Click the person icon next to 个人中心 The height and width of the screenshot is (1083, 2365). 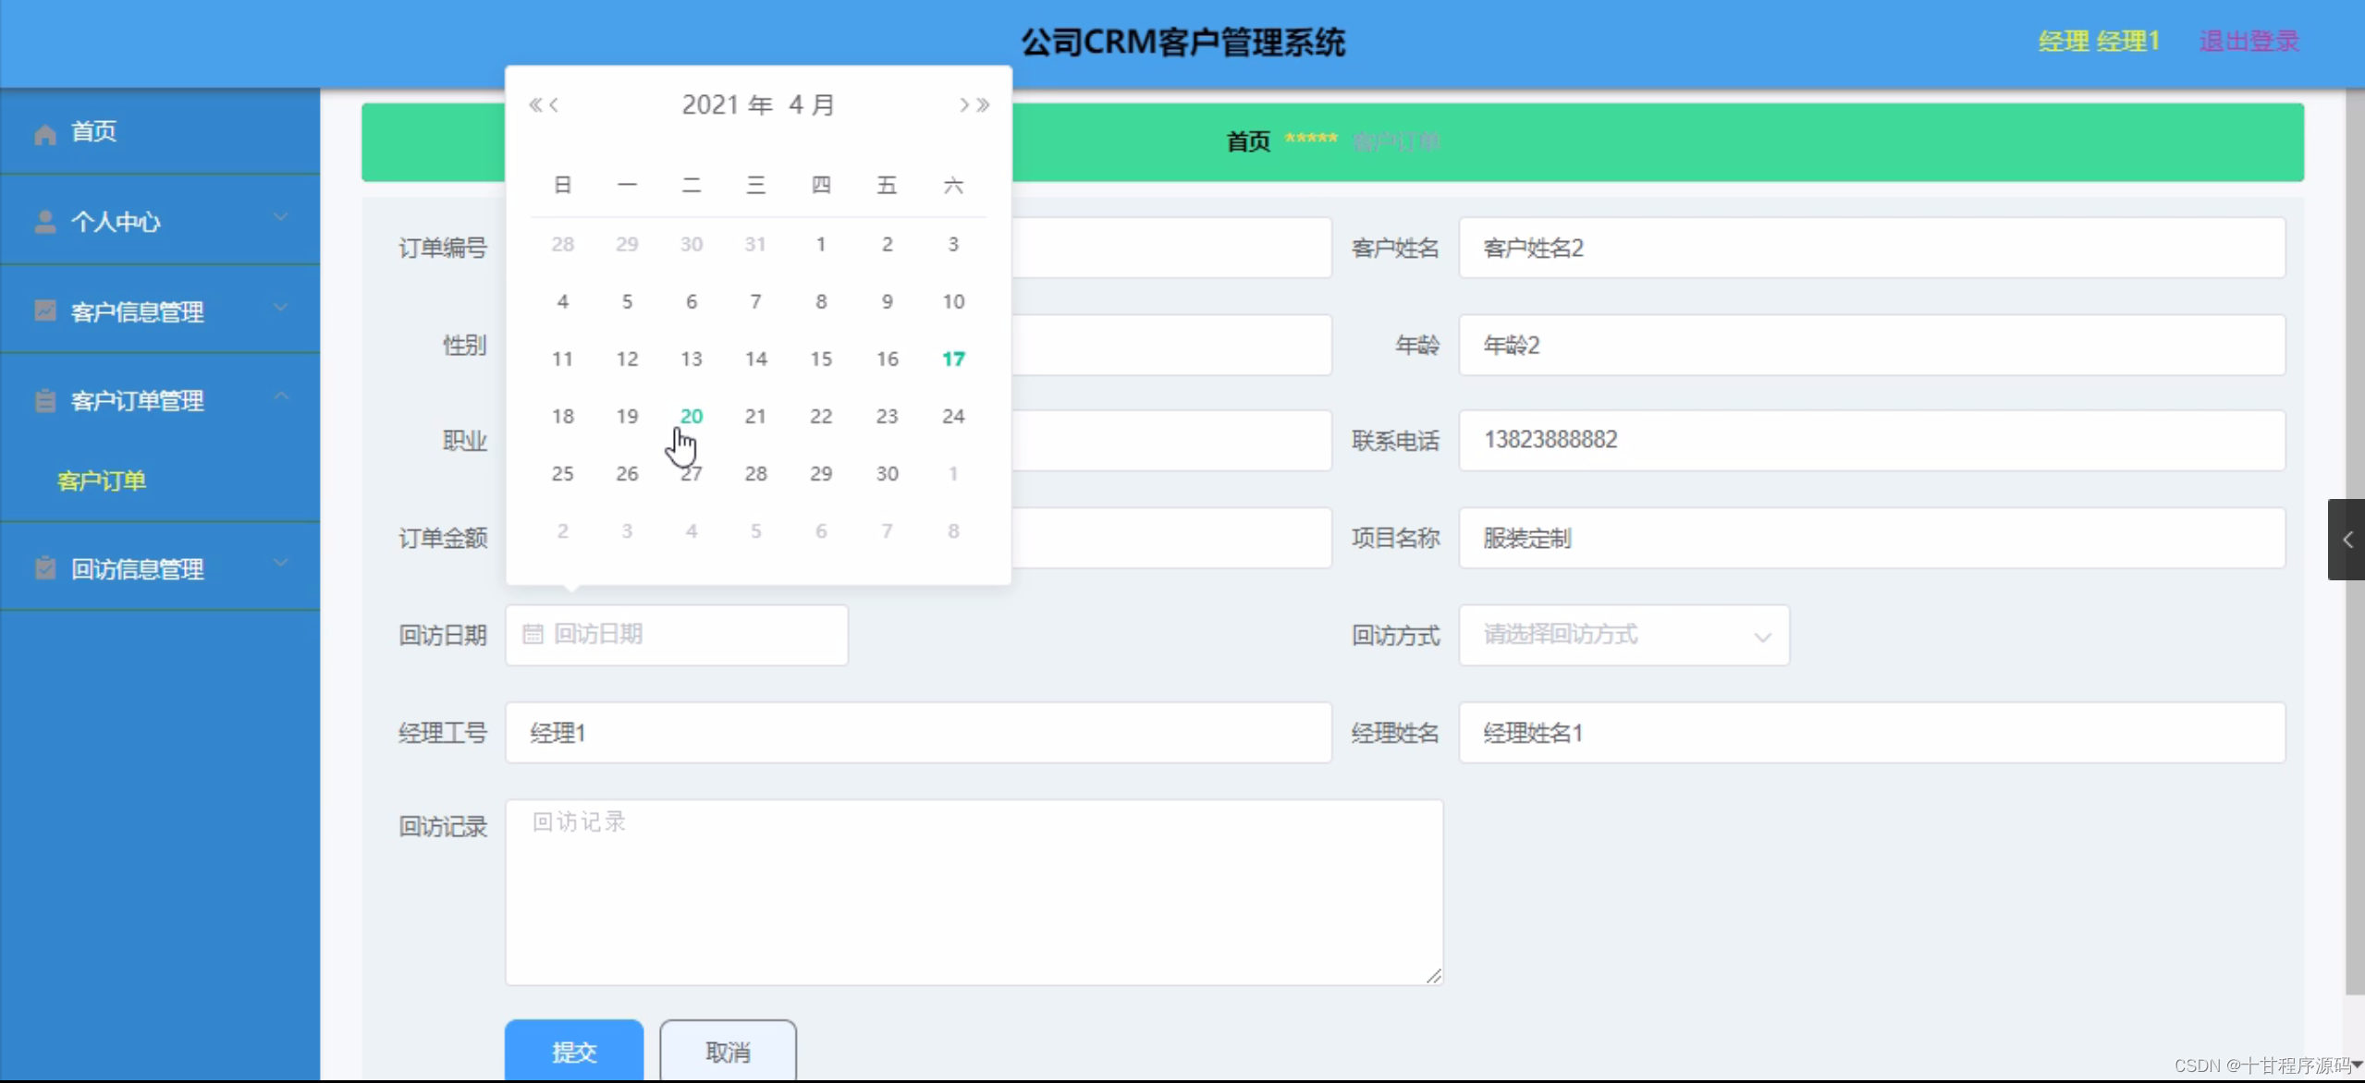(x=44, y=221)
